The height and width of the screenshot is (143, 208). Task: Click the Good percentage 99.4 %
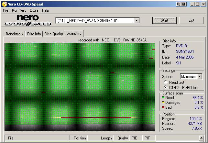point(198,97)
